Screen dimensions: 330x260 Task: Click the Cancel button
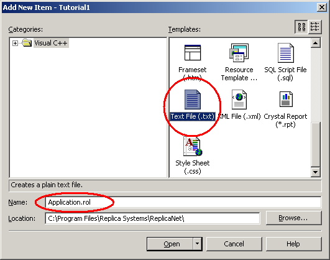[234, 244]
